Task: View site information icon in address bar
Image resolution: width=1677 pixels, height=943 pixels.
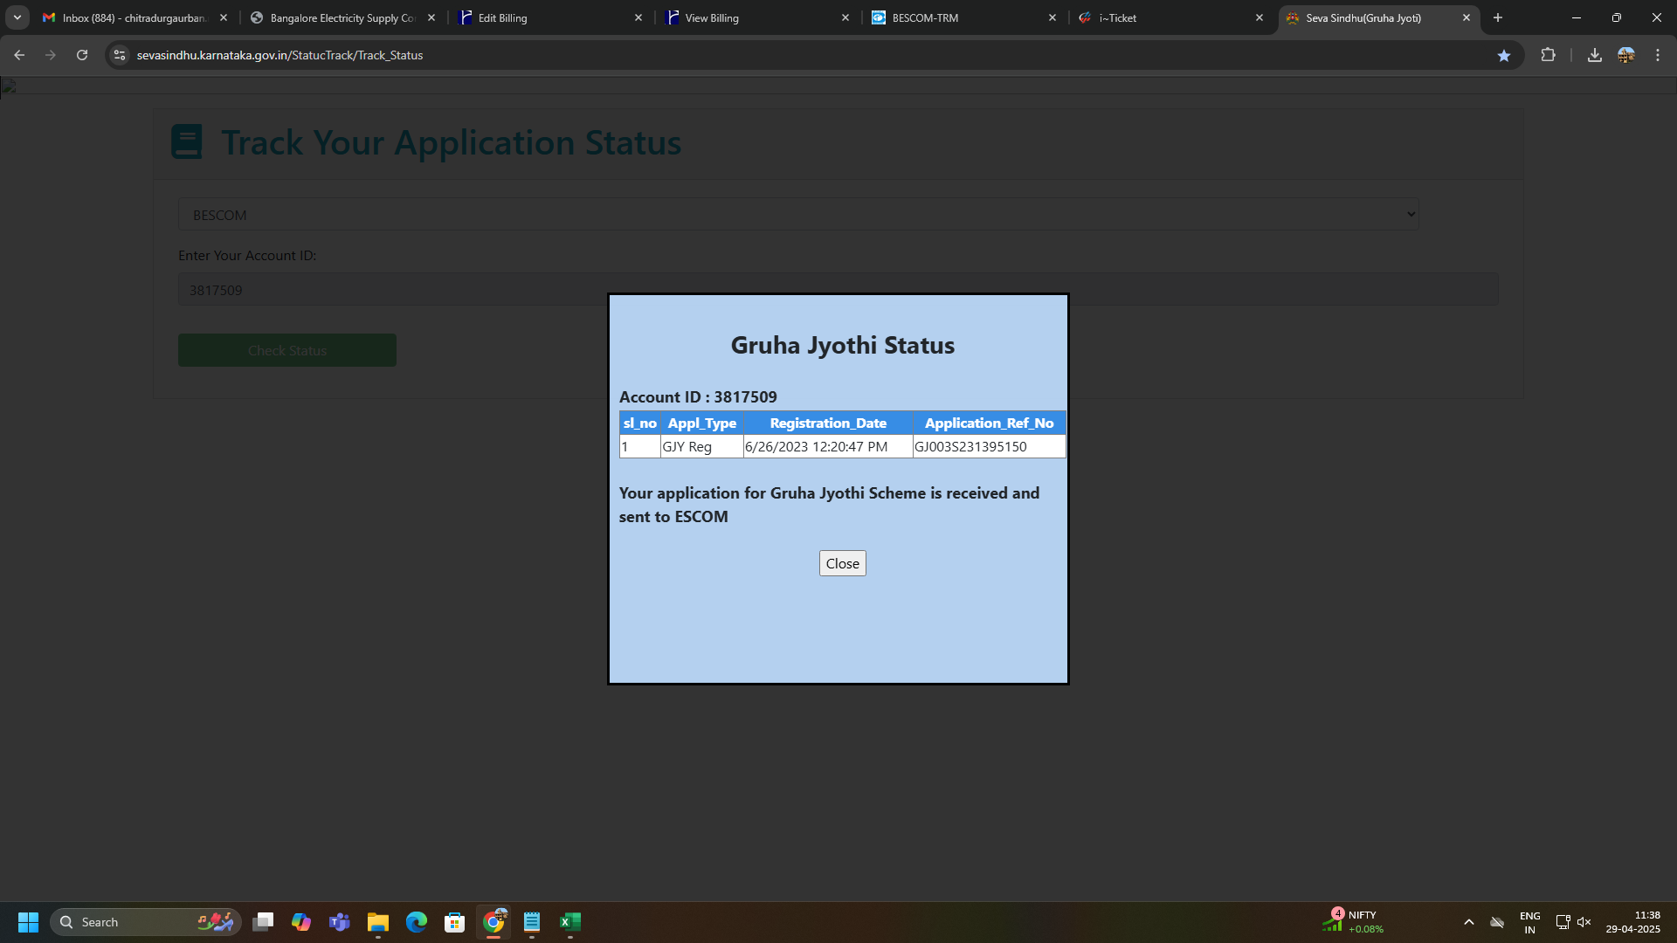Action: click(x=120, y=55)
